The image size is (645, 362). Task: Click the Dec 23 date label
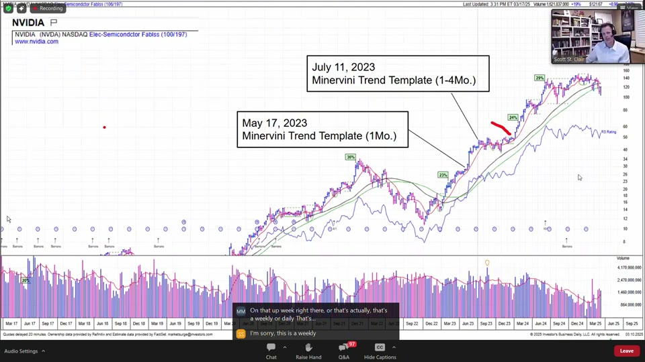click(505, 323)
